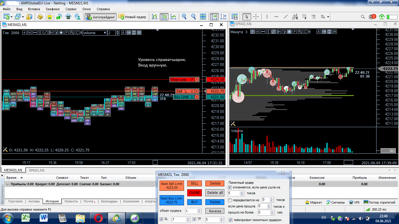399x224 pixels.
Task: Pick the horizontal line drawing tool
Action: coord(276,17)
